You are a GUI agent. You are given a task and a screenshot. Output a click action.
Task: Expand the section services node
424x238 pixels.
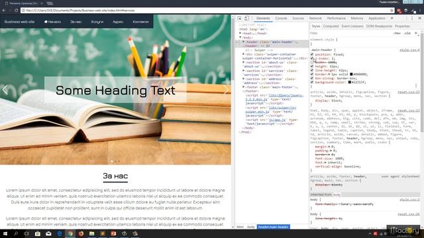(243, 71)
